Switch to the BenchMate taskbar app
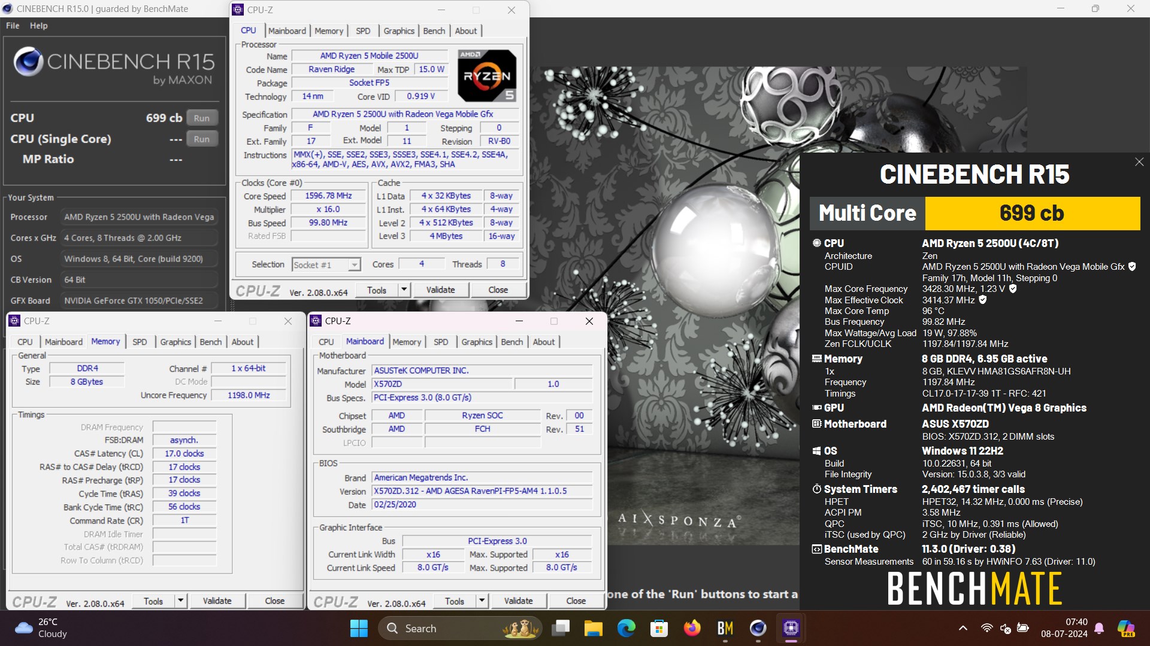 [x=725, y=628]
